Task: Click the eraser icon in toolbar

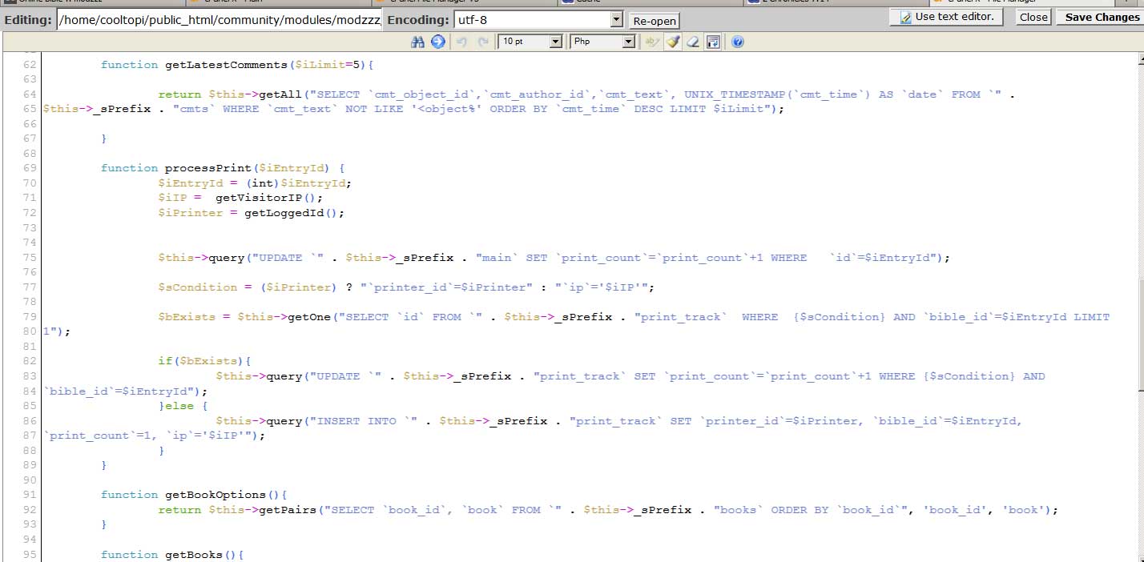Action: click(693, 42)
